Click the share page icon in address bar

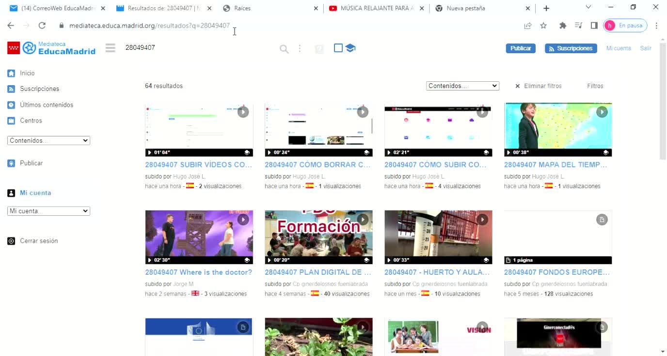[x=528, y=26]
